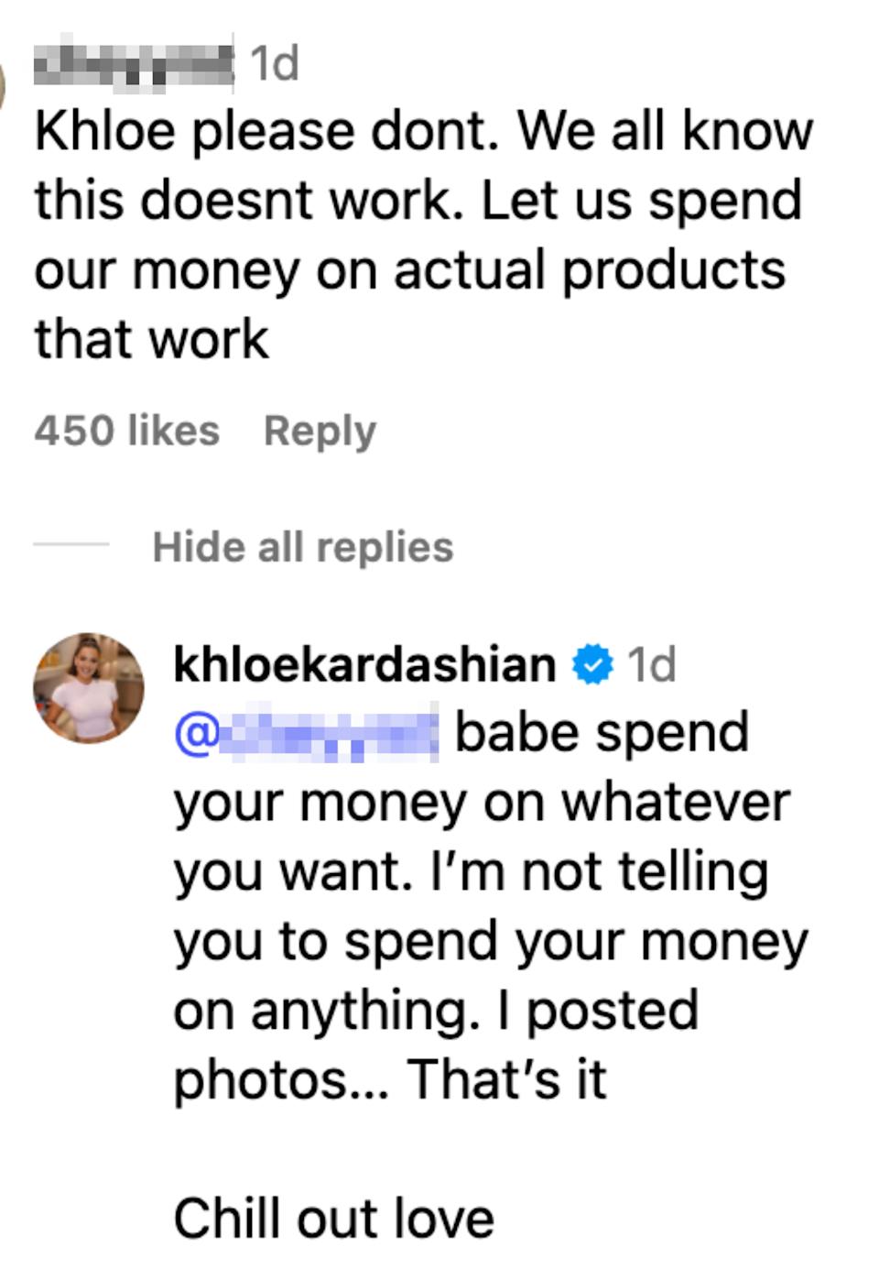Reply to the top comment
The height and width of the screenshot is (1269, 879).
pos(320,431)
